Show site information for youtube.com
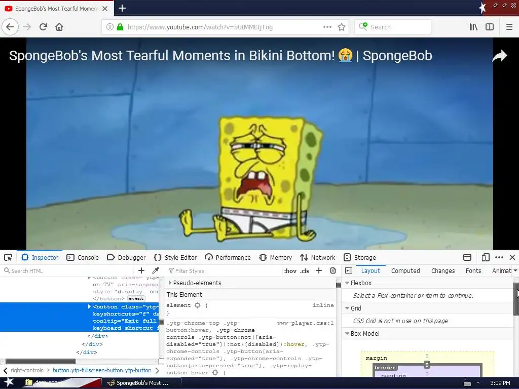 pyautogui.click(x=109, y=27)
